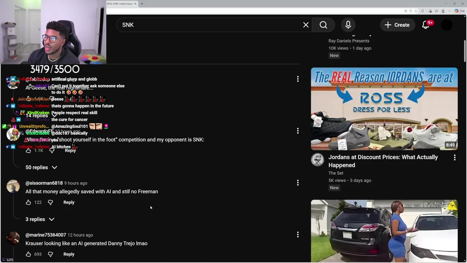Click the '10K views' text
The height and width of the screenshot is (263, 467).
tap(338, 48)
